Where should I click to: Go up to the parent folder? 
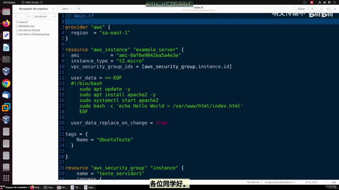29,16
